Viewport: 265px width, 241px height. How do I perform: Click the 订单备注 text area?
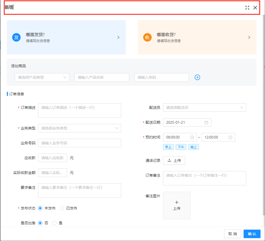click(x=204, y=178)
